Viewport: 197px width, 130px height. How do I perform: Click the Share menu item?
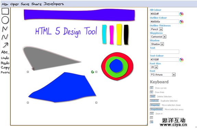point(36,4)
